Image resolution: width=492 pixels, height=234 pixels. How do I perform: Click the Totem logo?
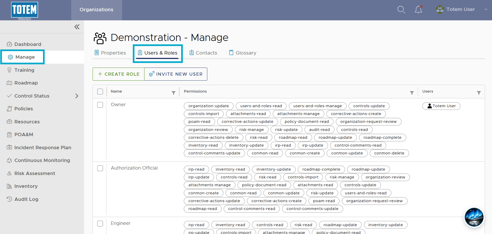tap(25, 10)
